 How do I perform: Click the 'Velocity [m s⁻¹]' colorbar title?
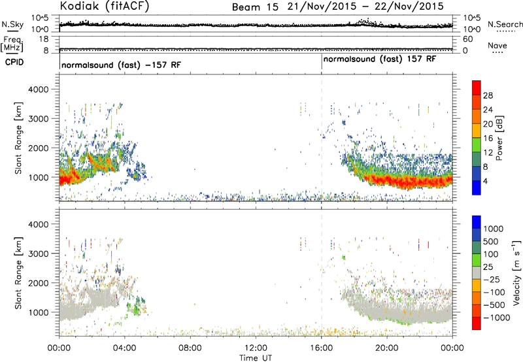pyautogui.click(x=516, y=272)
